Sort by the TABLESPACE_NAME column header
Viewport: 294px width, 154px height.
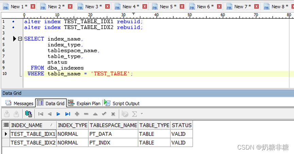click(113, 125)
